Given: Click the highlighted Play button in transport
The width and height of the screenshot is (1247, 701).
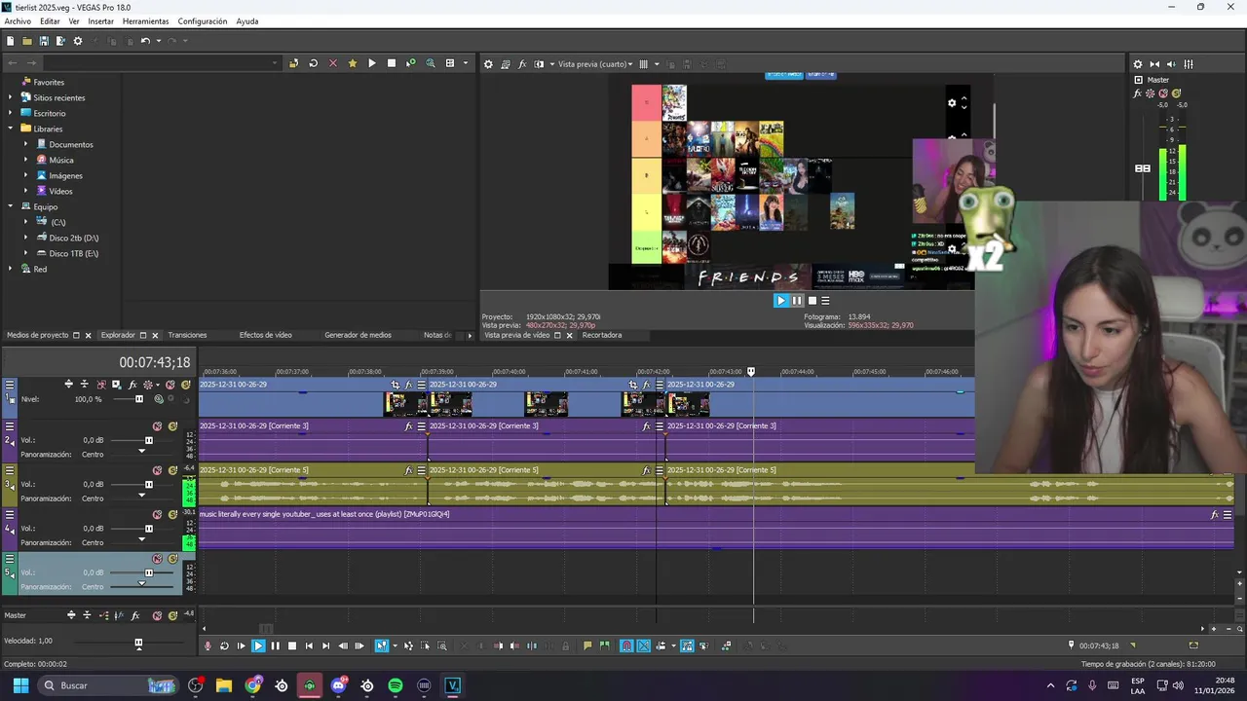Looking at the screenshot, I should click(258, 646).
